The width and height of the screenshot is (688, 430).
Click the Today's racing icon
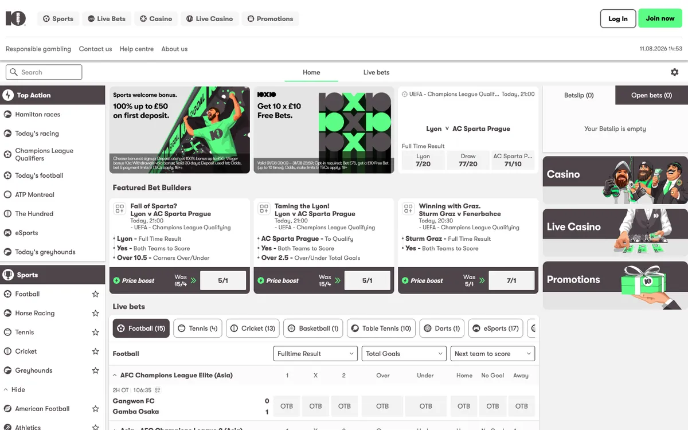click(7, 134)
